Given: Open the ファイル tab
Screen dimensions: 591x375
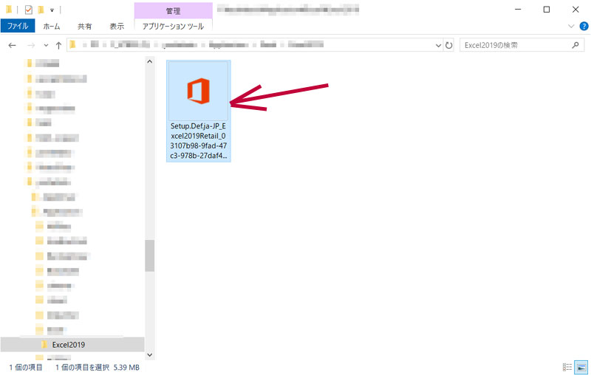Looking at the screenshot, I should (18, 26).
